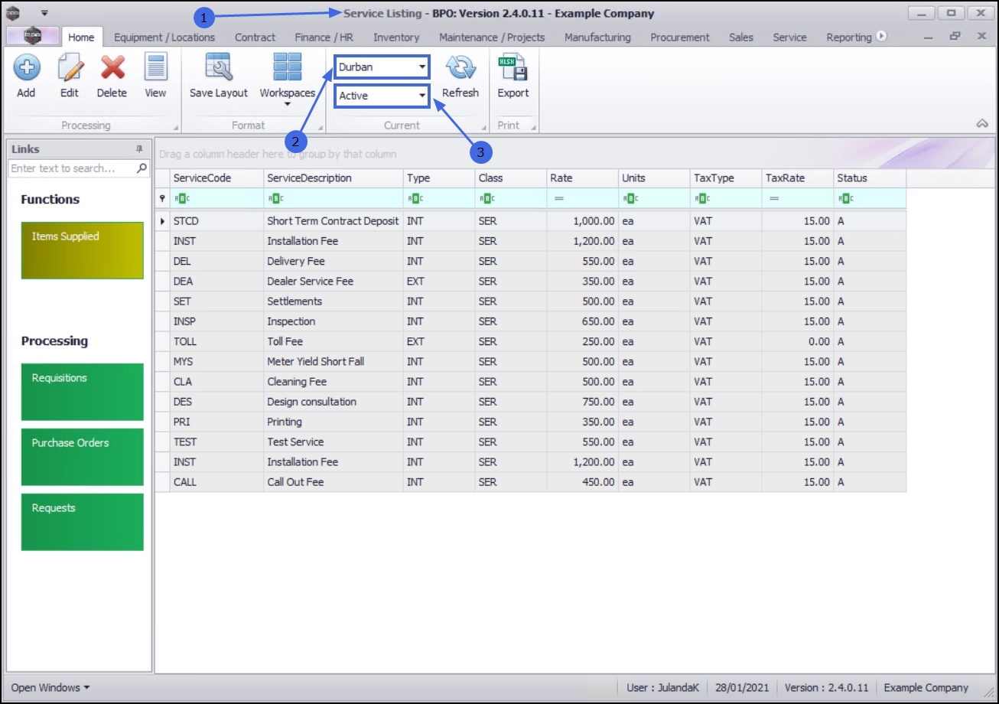The width and height of the screenshot is (999, 704).
Task: Click the Save Layout icon
Action: [x=219, y=67]
